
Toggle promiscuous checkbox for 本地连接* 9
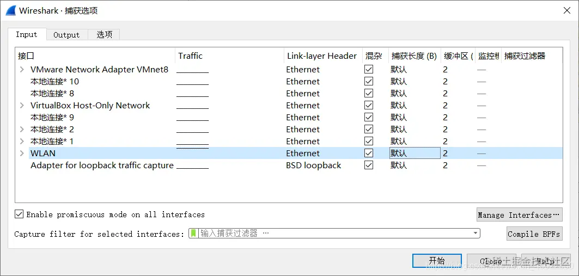pos(369,118)
